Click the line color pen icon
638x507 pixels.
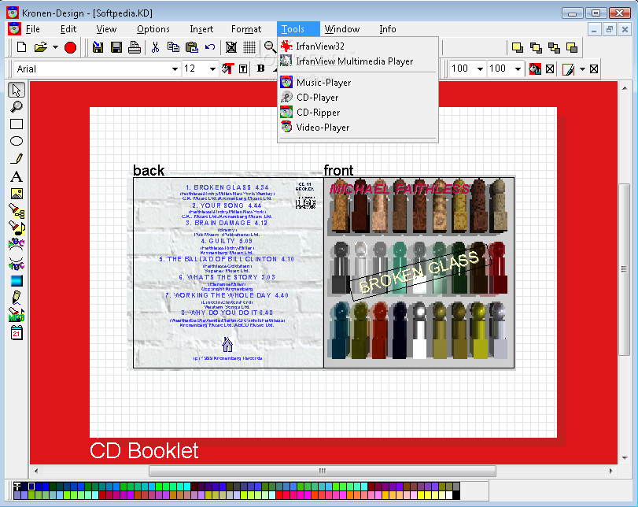pos(568,68)
